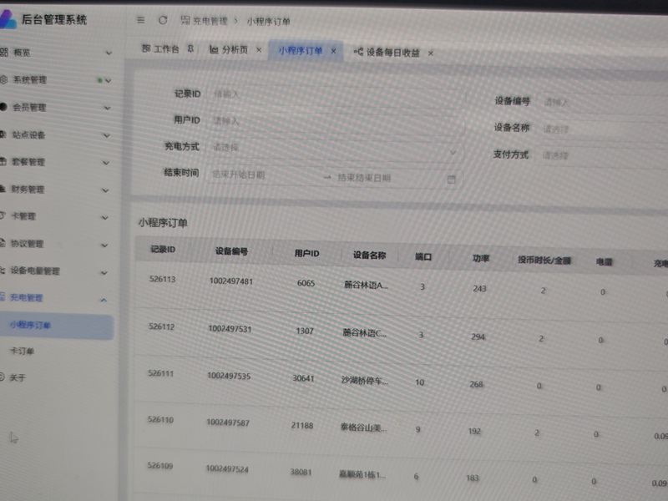Image resolution: width=668 pixels, height=501 pixels.
Task: Close the 设备每日收益 tab
Action: pos(431,53)
